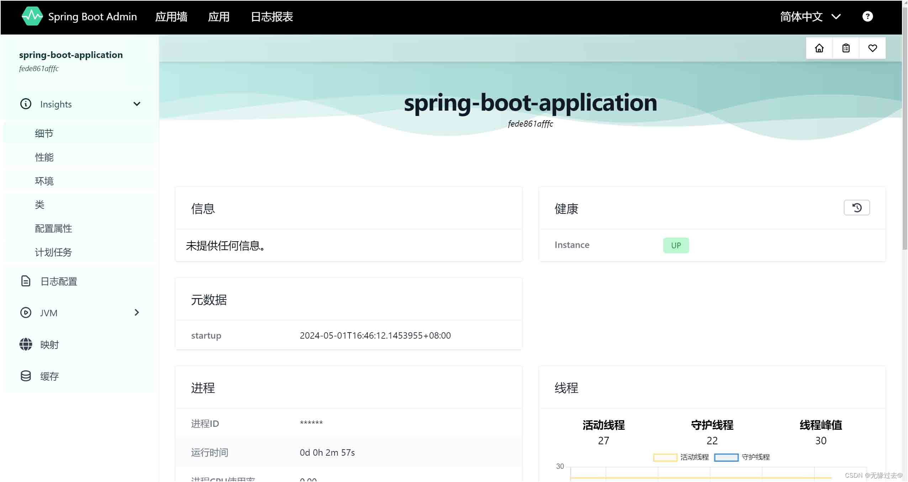Open the 配置属性 page

(53, 228)
